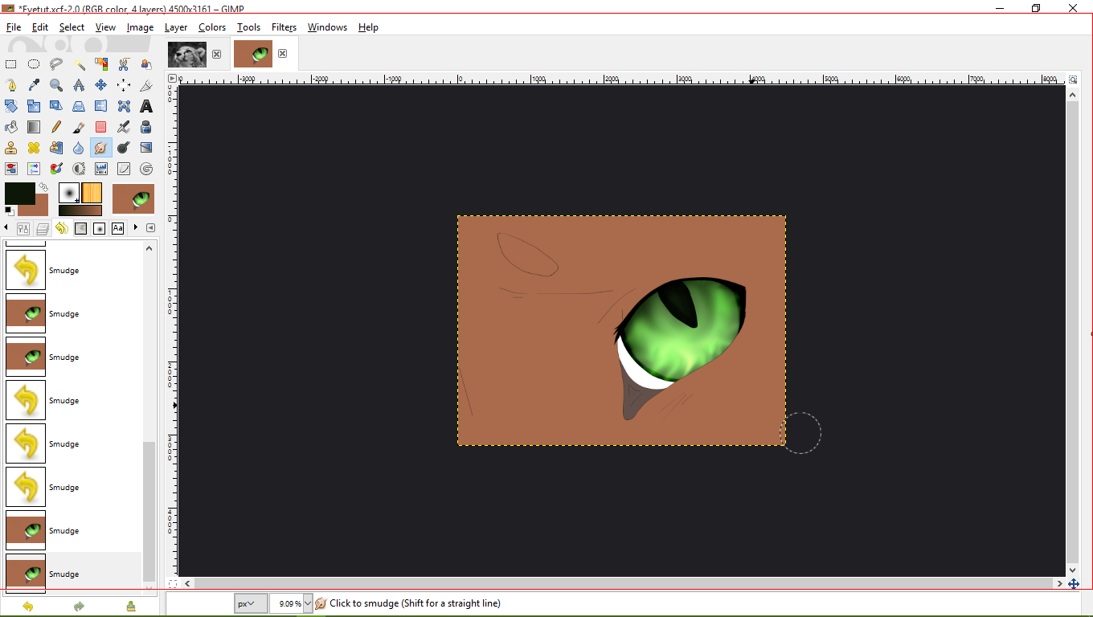The image size is (1093, 617).
Task: Select the Cage Transform tool
Action: click(x=124, y=106)
